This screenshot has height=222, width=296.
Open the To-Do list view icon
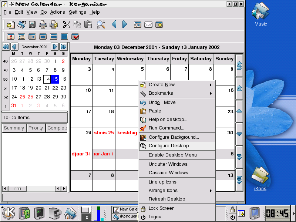75,36
